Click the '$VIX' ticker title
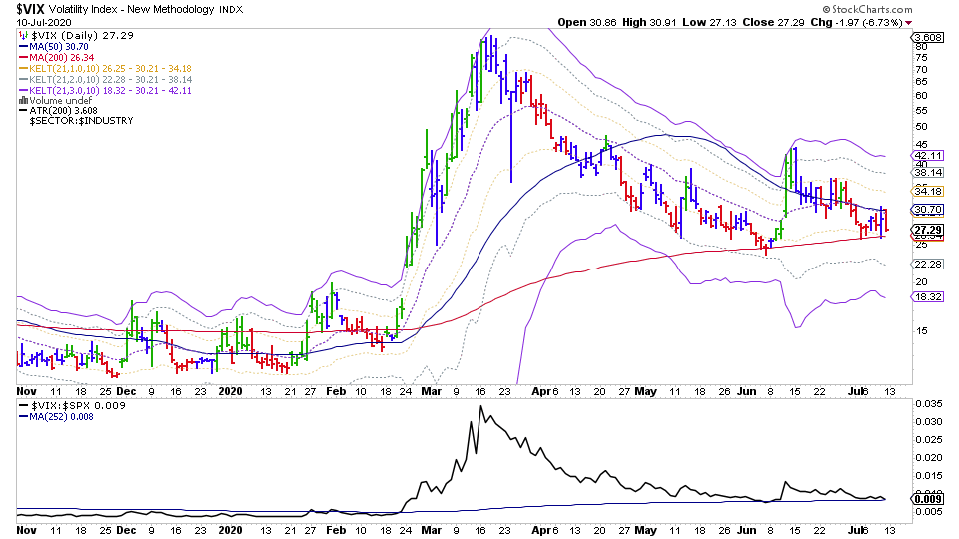Viewport: 959px width, 539px height. click(x=30, y=9)
